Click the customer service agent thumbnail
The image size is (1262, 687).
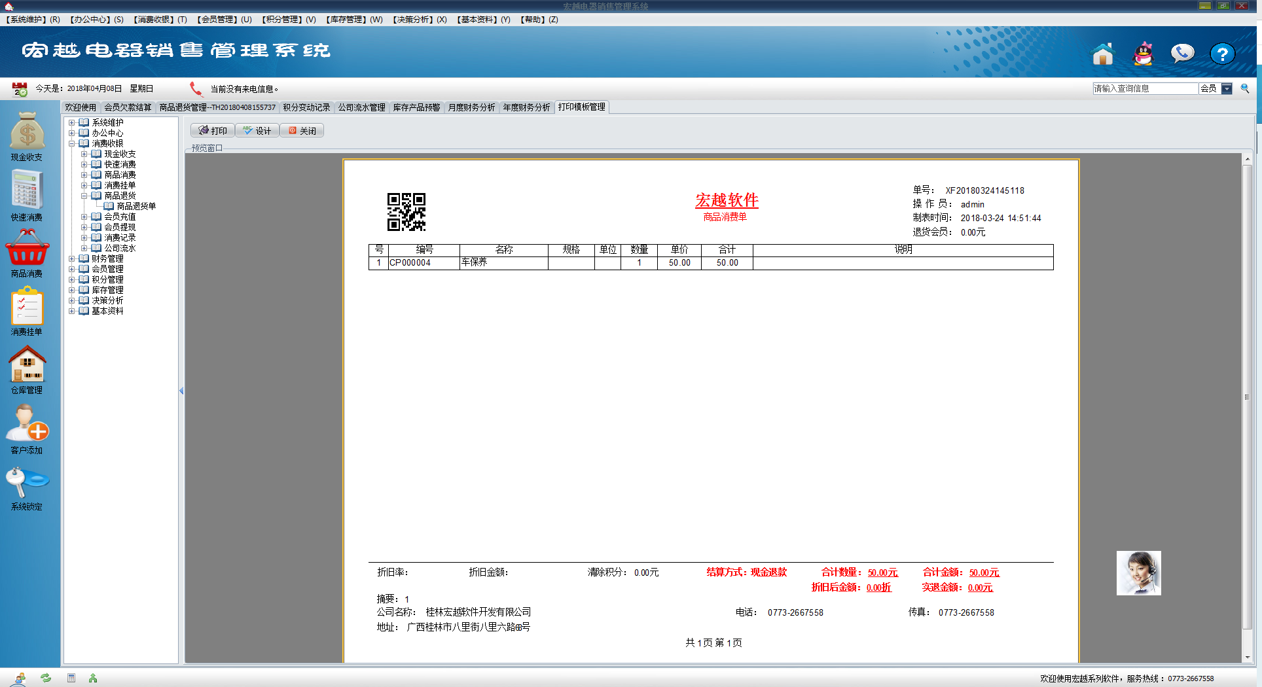[x=1138, y=573]
